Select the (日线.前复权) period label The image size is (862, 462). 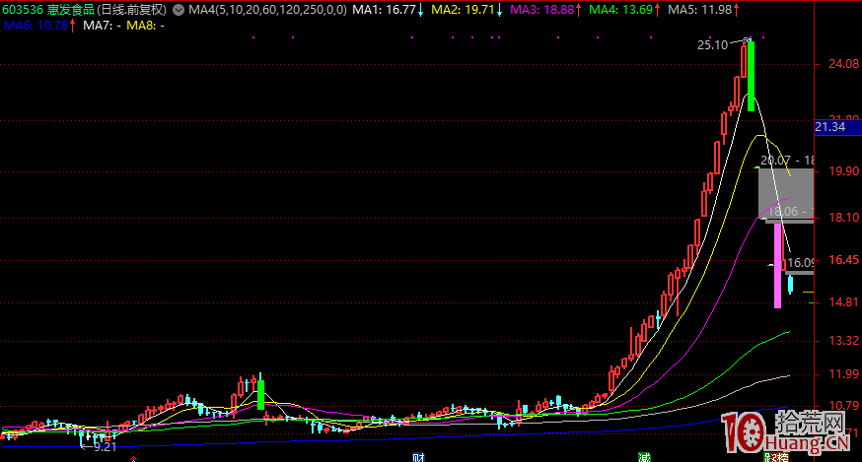131,10
